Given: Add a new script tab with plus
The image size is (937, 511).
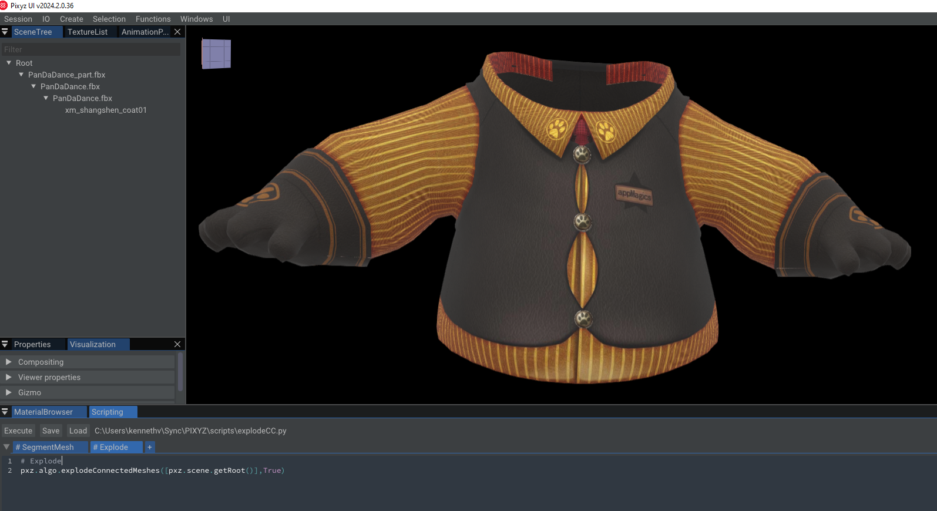Looking at the screenshot, I should [150, 448].
